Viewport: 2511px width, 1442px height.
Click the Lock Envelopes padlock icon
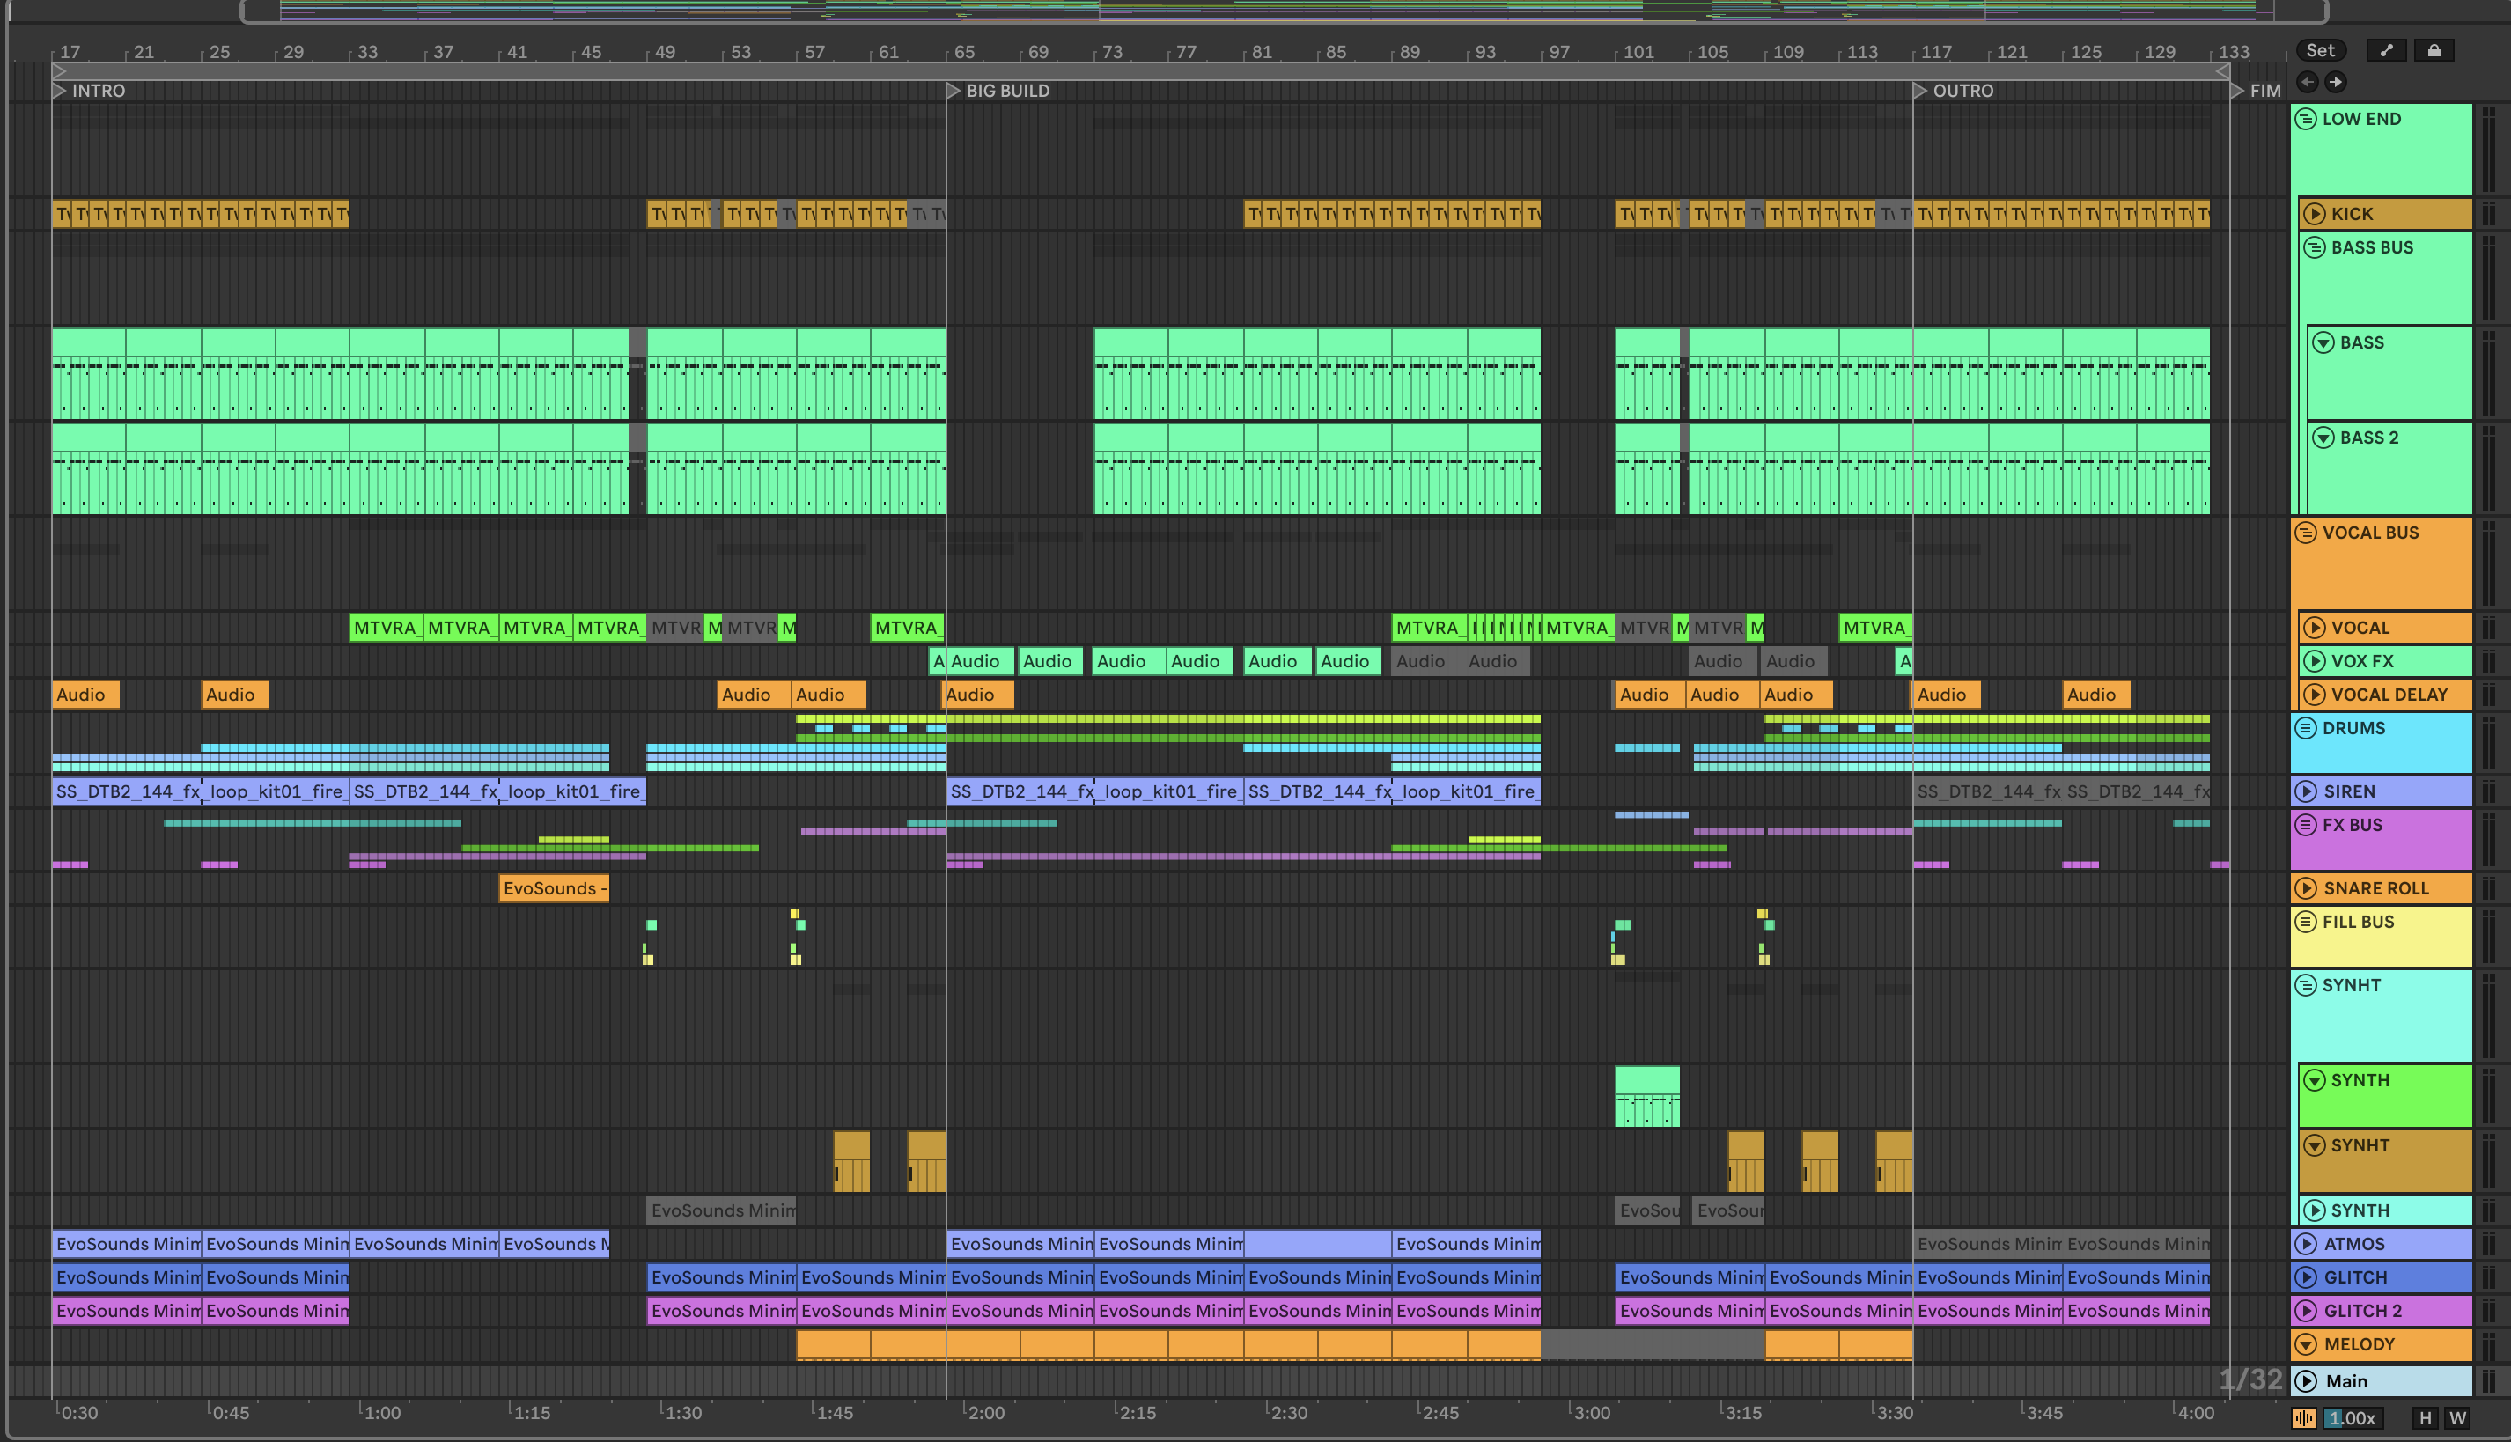point(2434,50)
